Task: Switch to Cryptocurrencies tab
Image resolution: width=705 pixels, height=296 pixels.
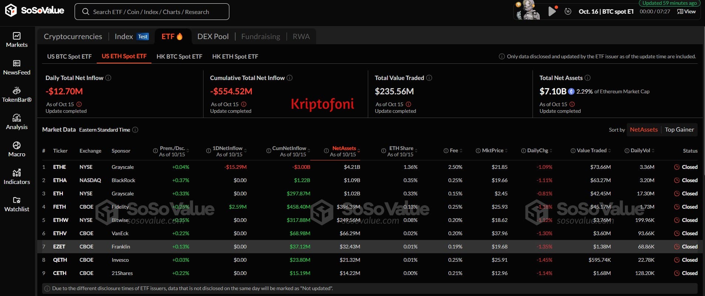Action: (x=73, y=36)
